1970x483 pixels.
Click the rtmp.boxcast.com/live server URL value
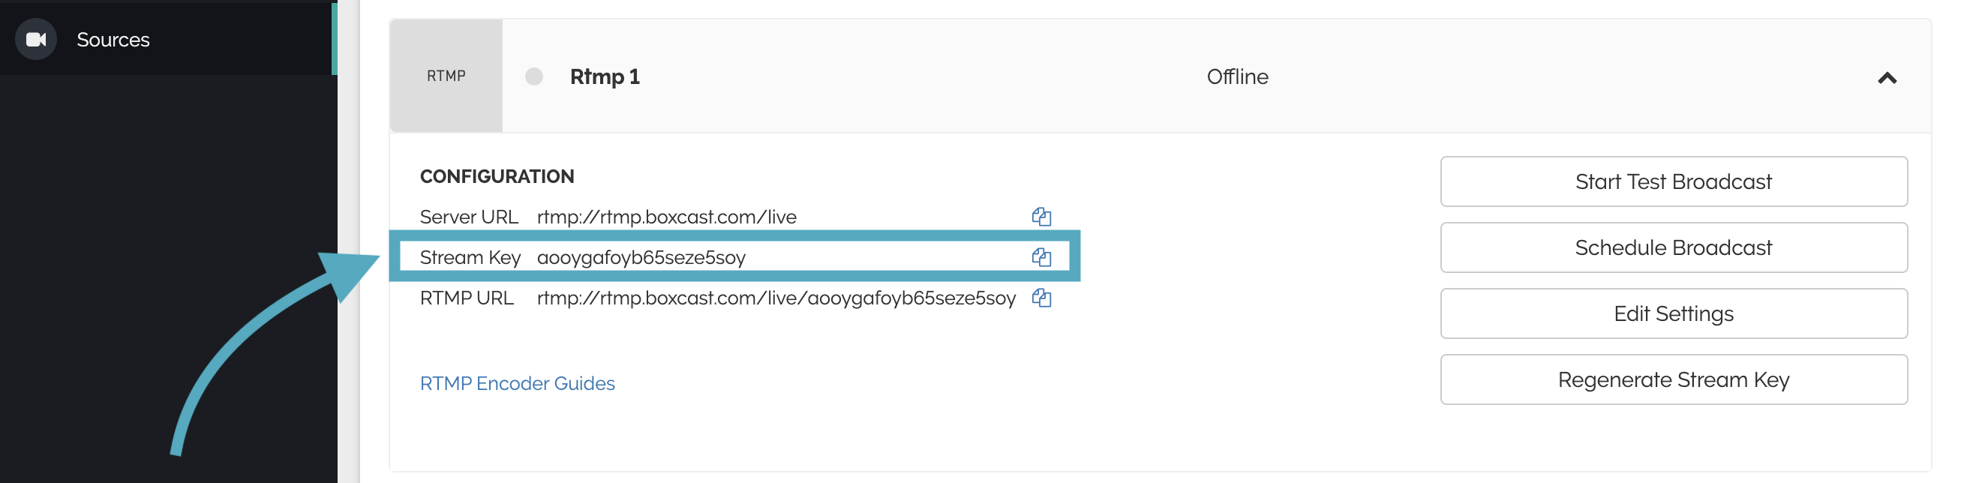(x=666, y=217)
